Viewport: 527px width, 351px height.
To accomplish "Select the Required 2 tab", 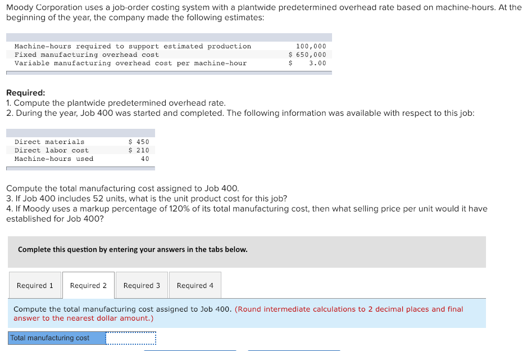I will tap(88, 285).
